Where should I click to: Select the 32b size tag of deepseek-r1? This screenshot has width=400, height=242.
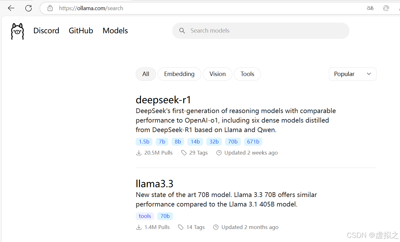click(214, 142)
